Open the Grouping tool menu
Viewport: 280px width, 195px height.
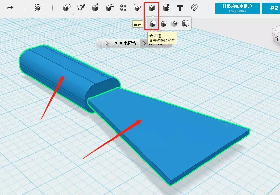click(x=138, y=8)
